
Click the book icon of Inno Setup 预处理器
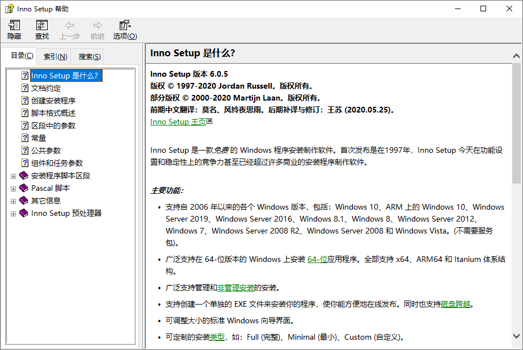pos(24,213)
